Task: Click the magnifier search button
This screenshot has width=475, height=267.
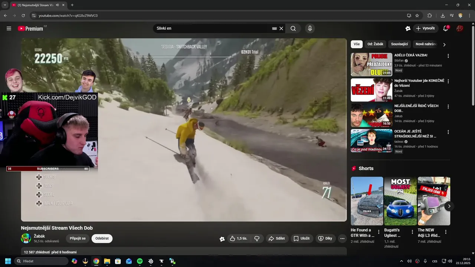Action: 293,29
